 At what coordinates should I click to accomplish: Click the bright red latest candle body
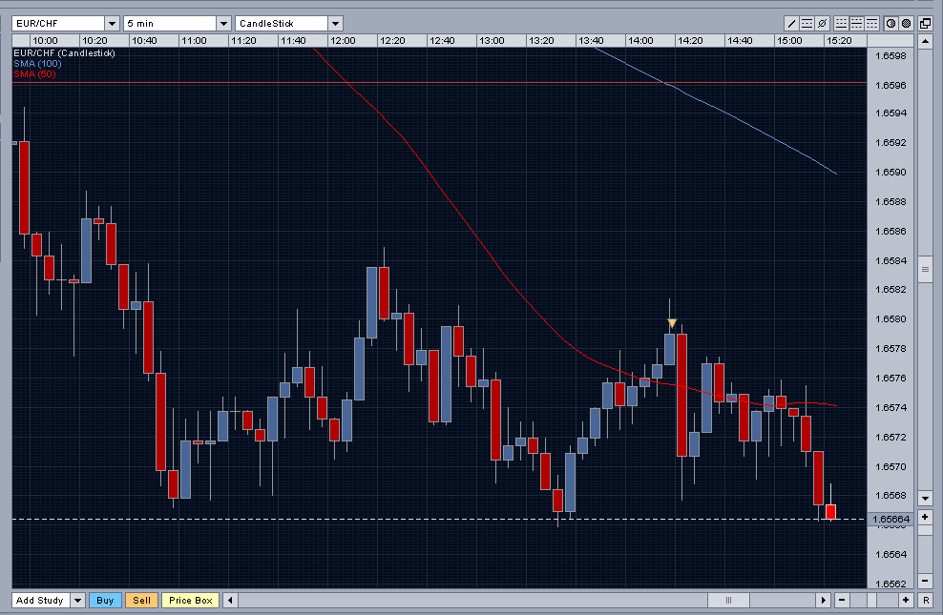click(831, 512)
